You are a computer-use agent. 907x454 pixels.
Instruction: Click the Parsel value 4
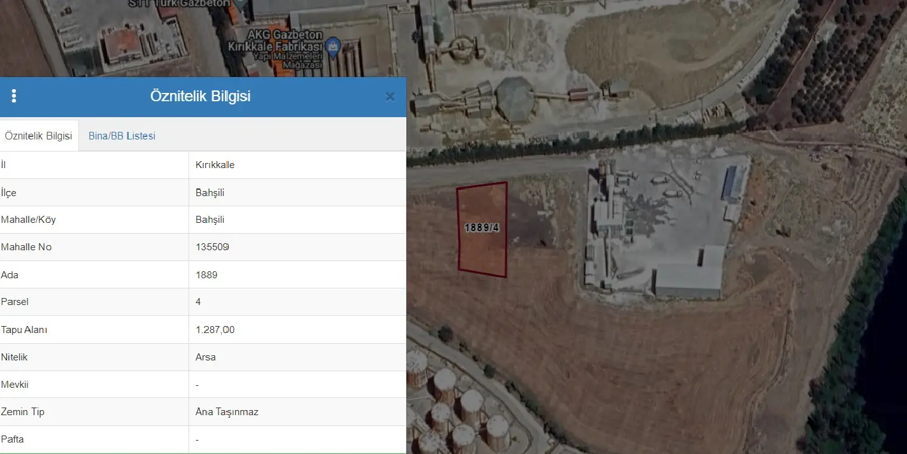click(x=199, y=302)
